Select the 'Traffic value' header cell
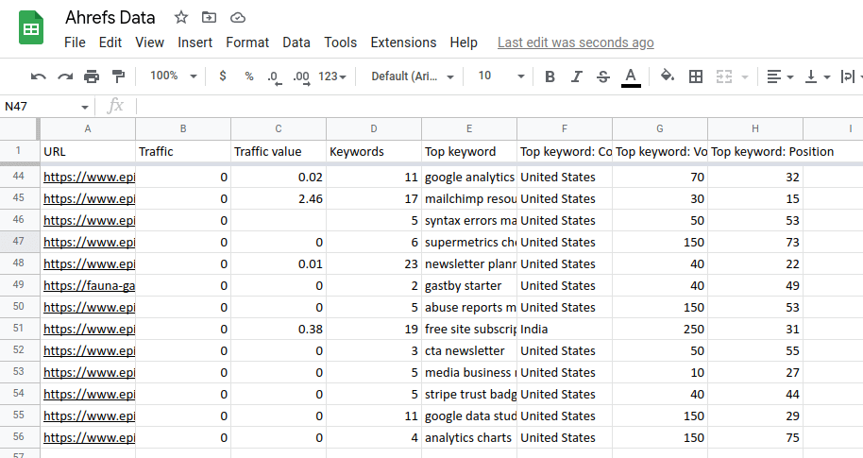Screen dimensions: 863x458 [279, 151]
